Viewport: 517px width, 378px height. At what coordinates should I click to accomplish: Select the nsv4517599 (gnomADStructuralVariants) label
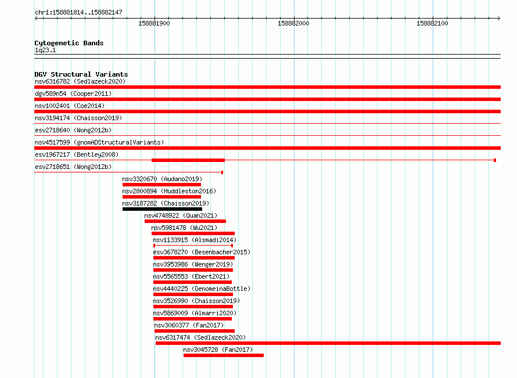click(x=99, y=142)
